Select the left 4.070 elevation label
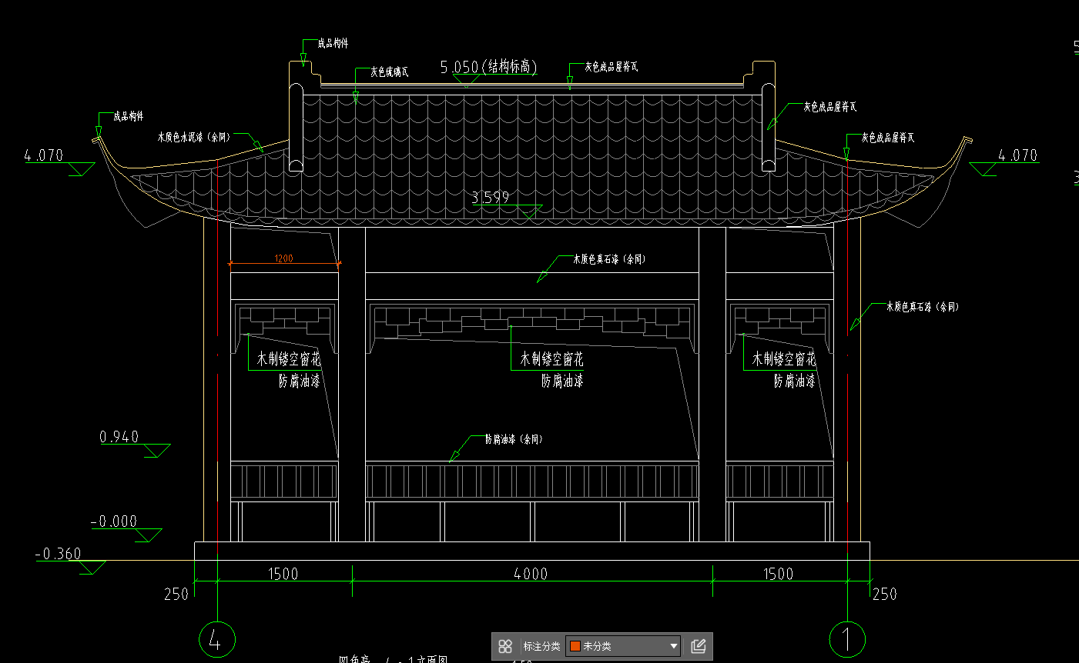The height and width of the screenshot is (663, 1079). 44,155
